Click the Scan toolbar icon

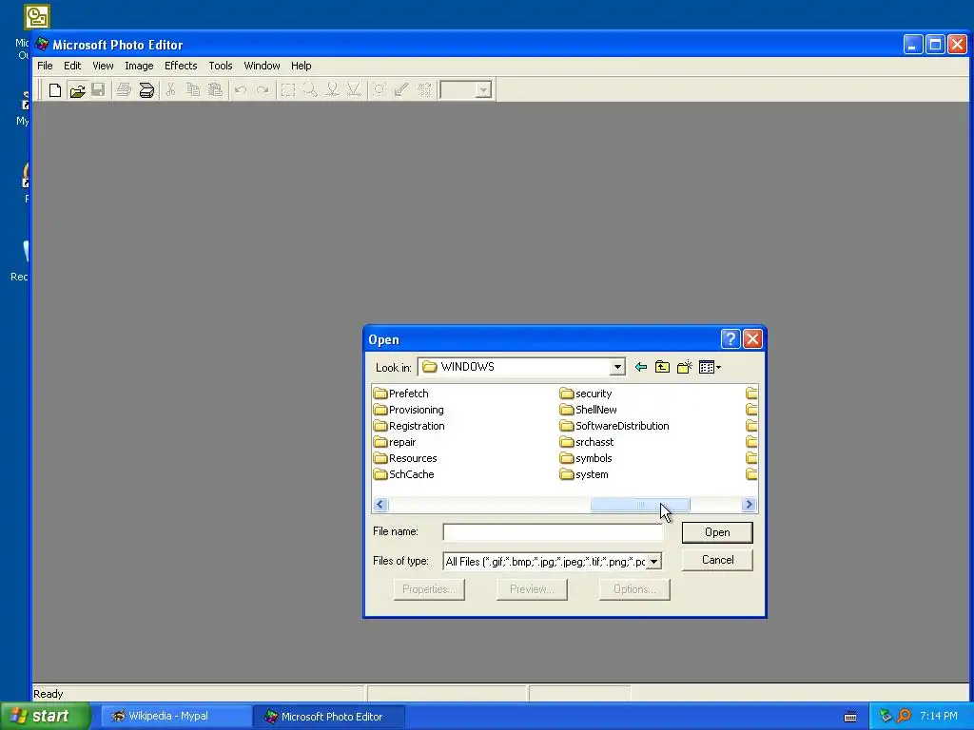coord(146,90)
